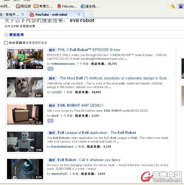The height and width of the screenshot is (185, 184).
Task: Click the 观看次数 28,715 view count
Action: [x=104, y=64]
